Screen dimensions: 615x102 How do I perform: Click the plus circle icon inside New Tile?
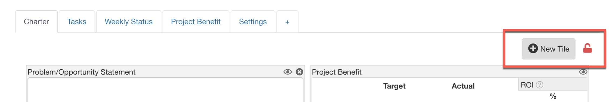[533, 49]
